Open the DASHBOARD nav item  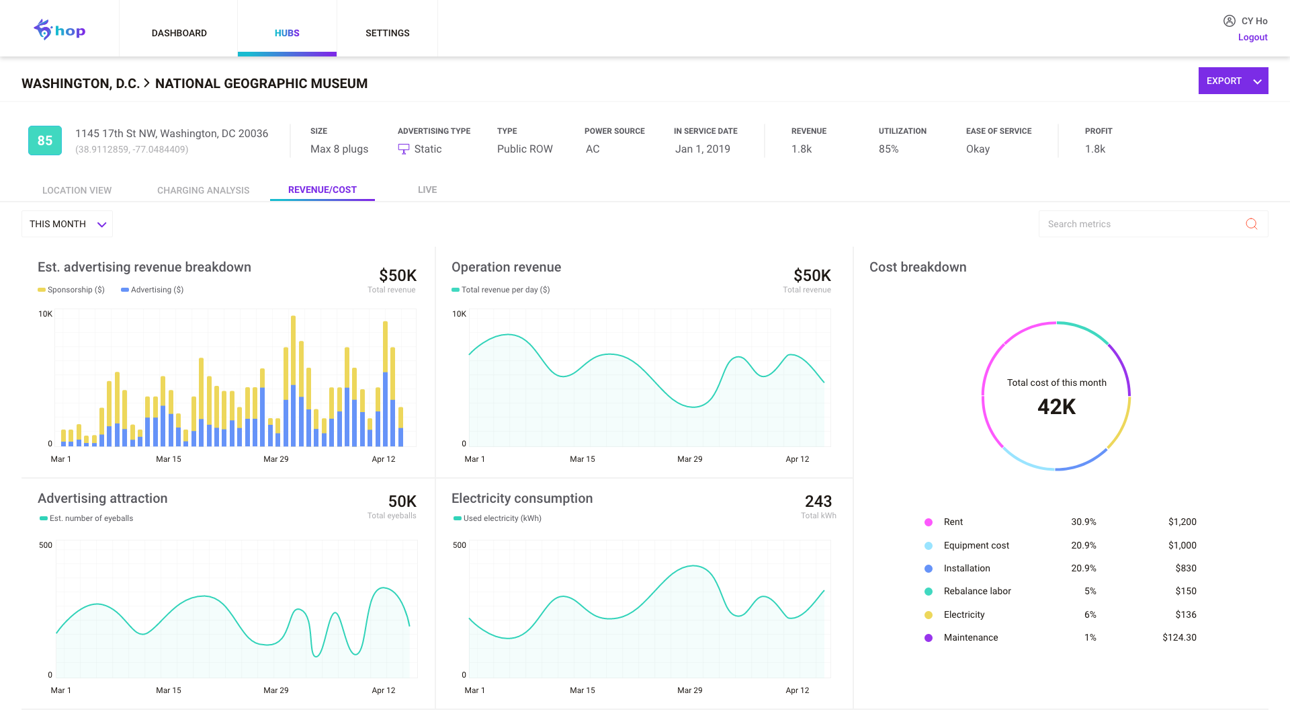coord(179,33)
